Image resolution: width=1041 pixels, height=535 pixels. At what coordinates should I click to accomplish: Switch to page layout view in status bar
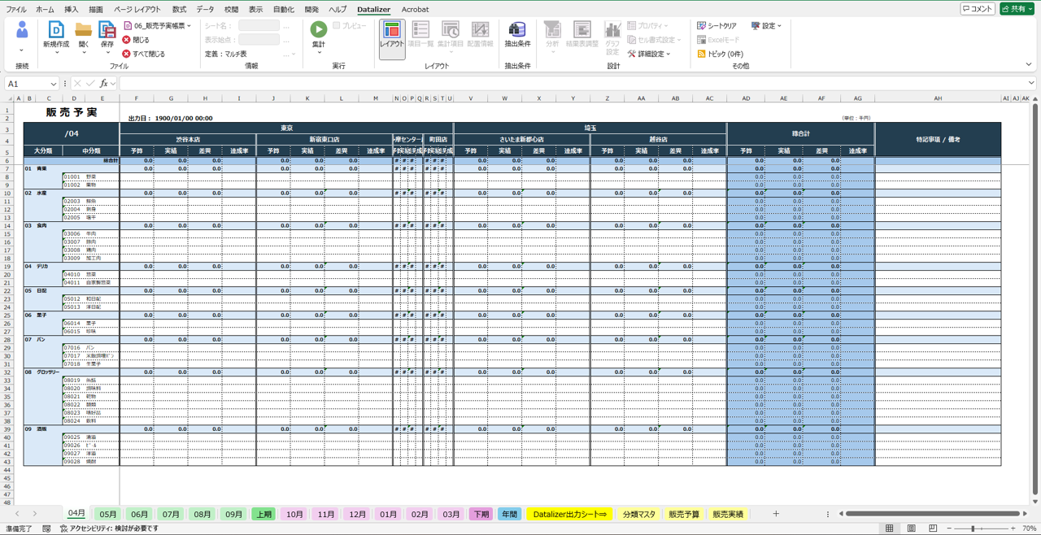coord(911,528)
